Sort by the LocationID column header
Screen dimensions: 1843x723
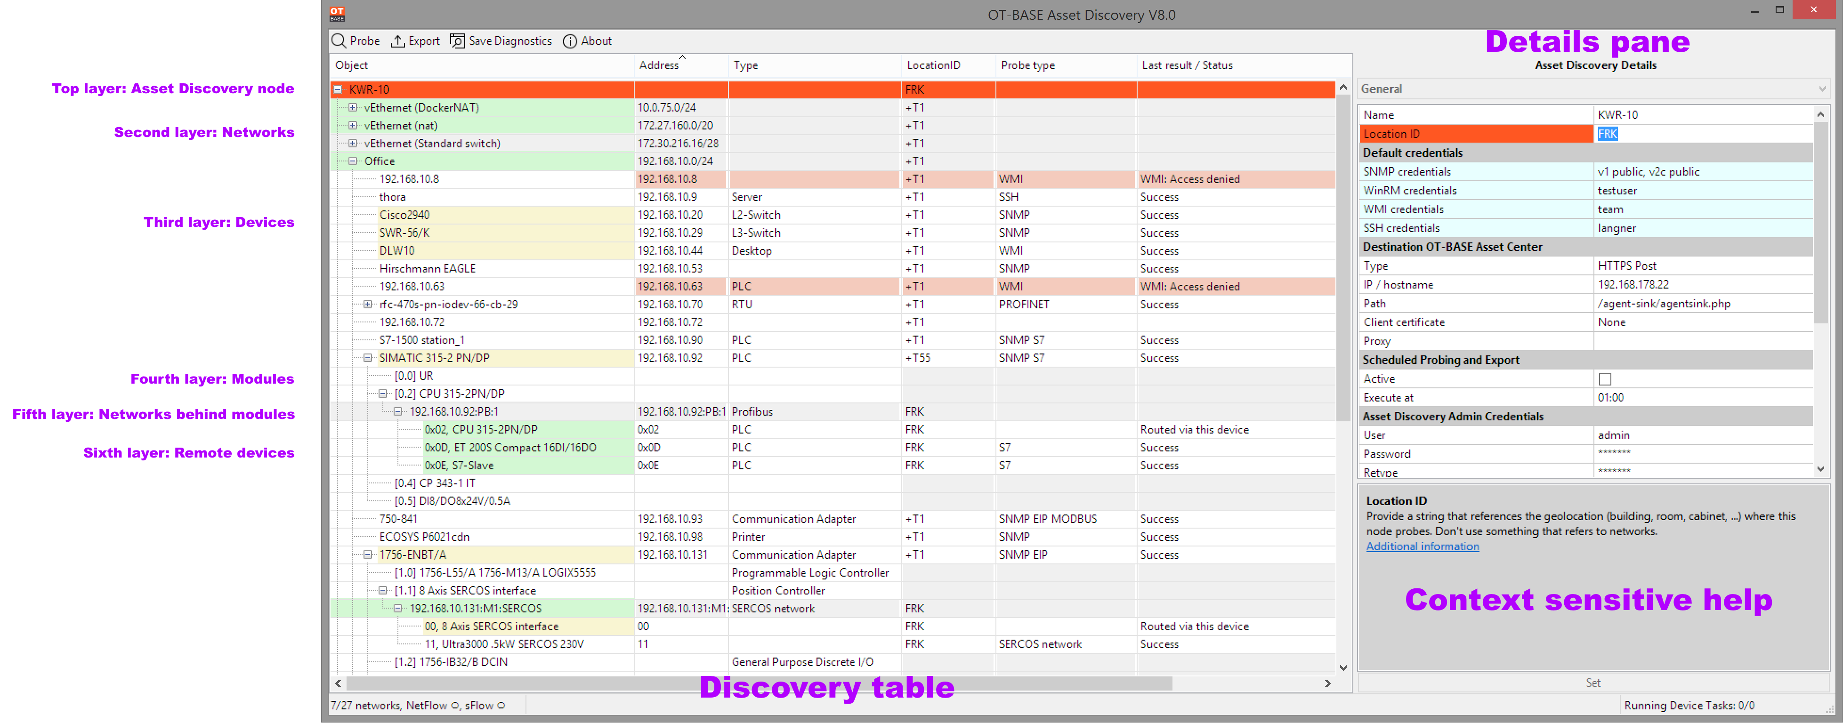point(948,65)
